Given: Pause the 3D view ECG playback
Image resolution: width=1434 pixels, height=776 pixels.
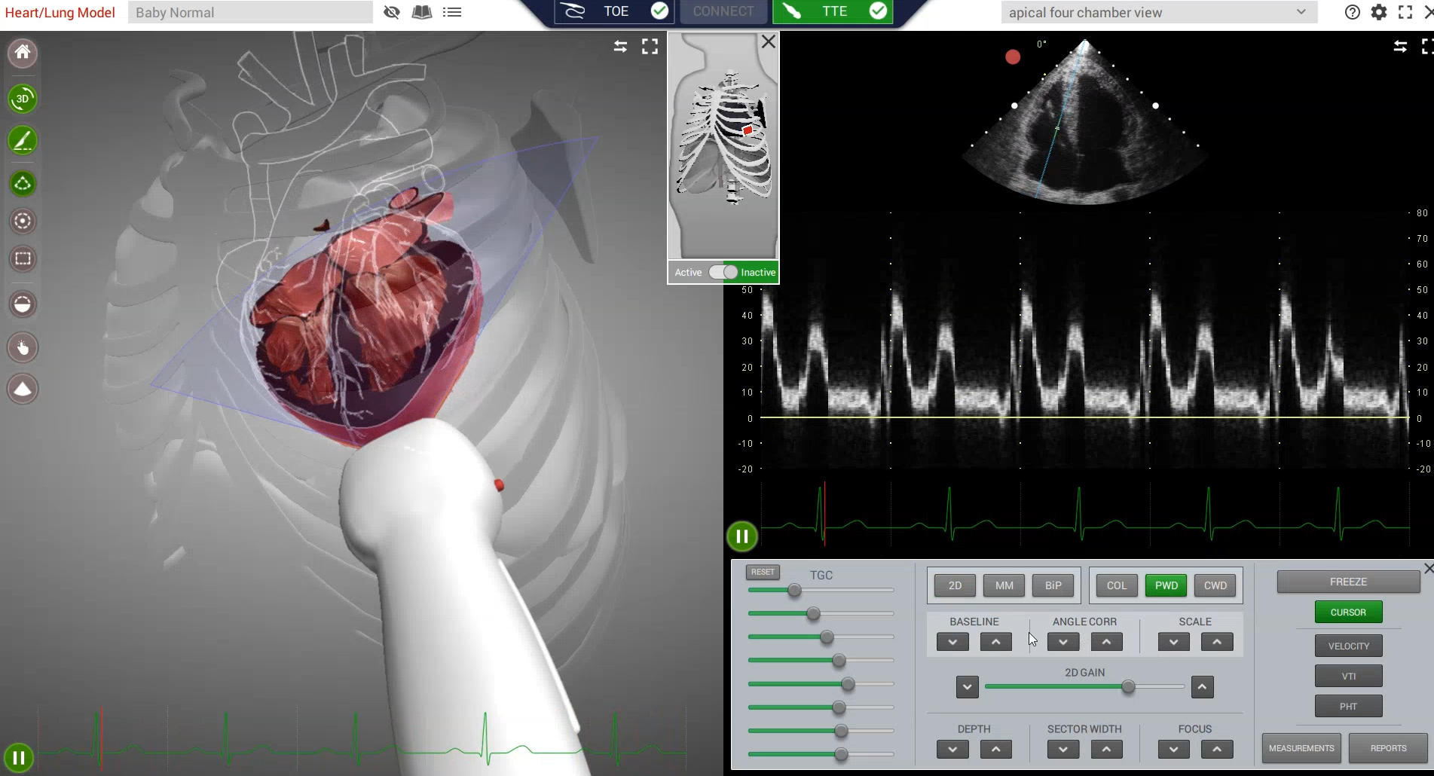Looking at the screenshot, I should 19,758.
